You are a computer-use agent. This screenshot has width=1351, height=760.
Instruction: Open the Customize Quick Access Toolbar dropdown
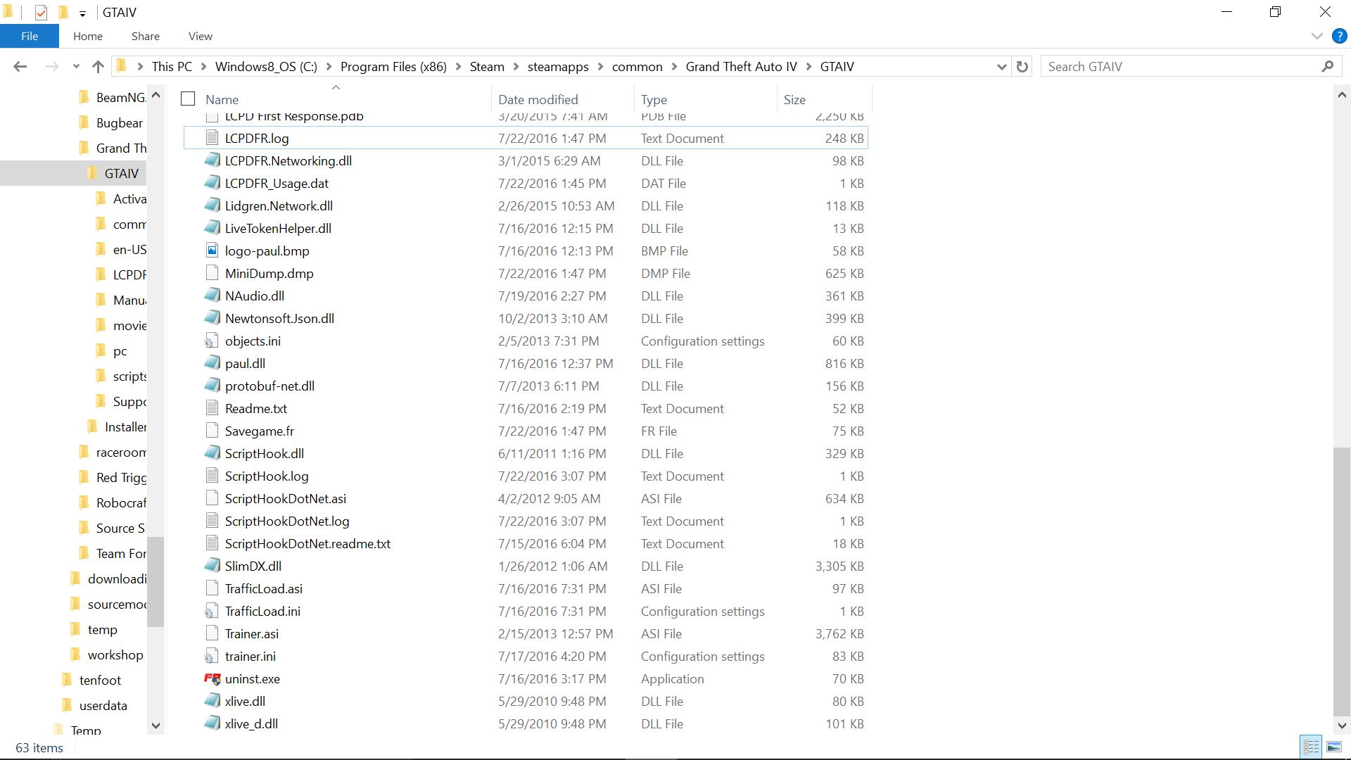coord(82,13)
